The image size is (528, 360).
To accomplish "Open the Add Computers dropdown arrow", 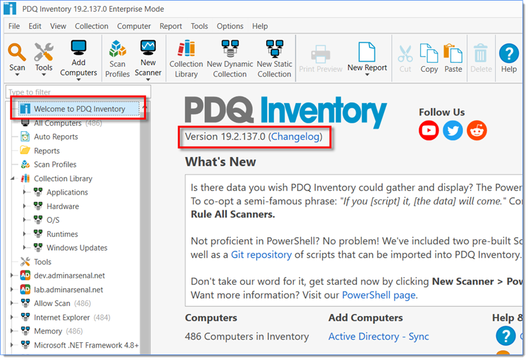I will [x=79, y=80].
